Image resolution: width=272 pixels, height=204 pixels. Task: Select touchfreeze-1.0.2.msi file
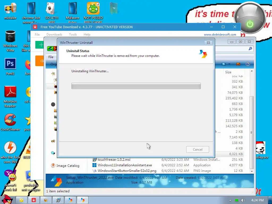point(114,160)
